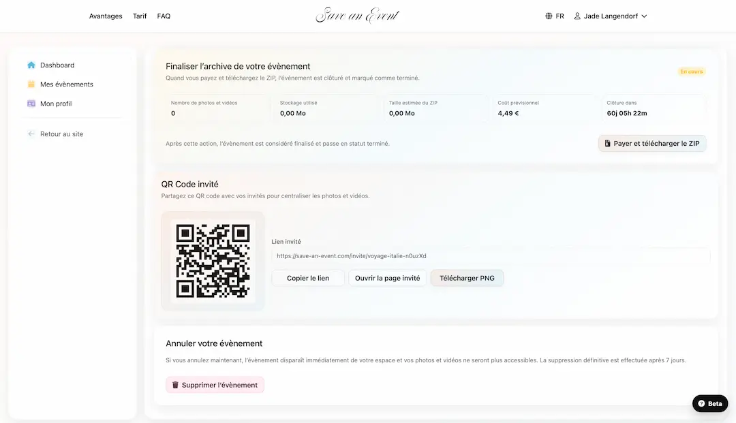
Task: Open Dashboard via the home icon
Action: (x=31, y=65)
